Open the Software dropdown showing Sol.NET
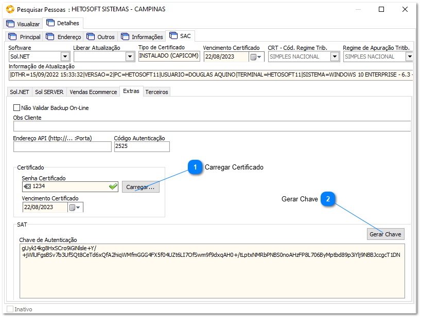The height and width of the screenshot is (318, 421). coord(64,57)
